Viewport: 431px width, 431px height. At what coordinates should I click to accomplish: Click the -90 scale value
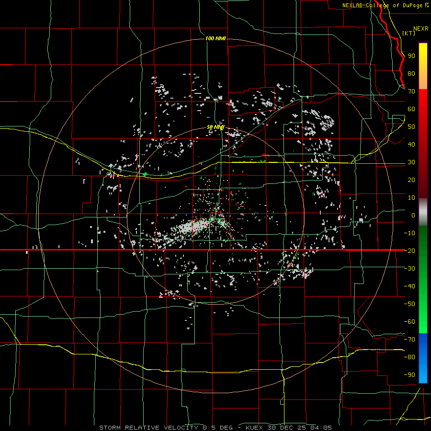coord(409,375)
